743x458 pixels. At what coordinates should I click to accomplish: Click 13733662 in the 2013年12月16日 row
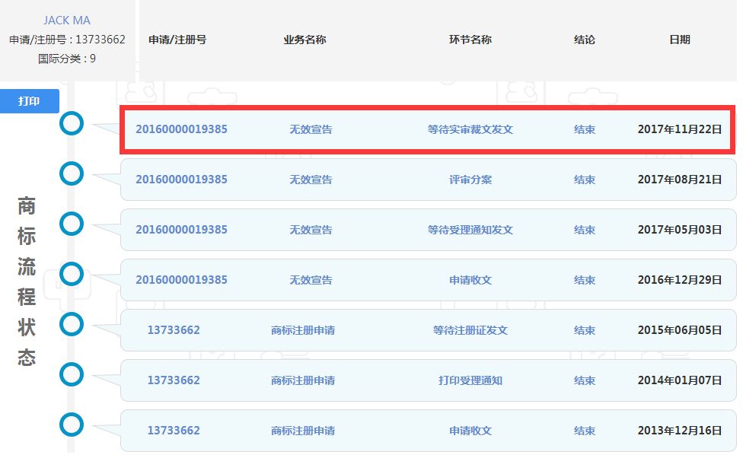tap(174, 431)
